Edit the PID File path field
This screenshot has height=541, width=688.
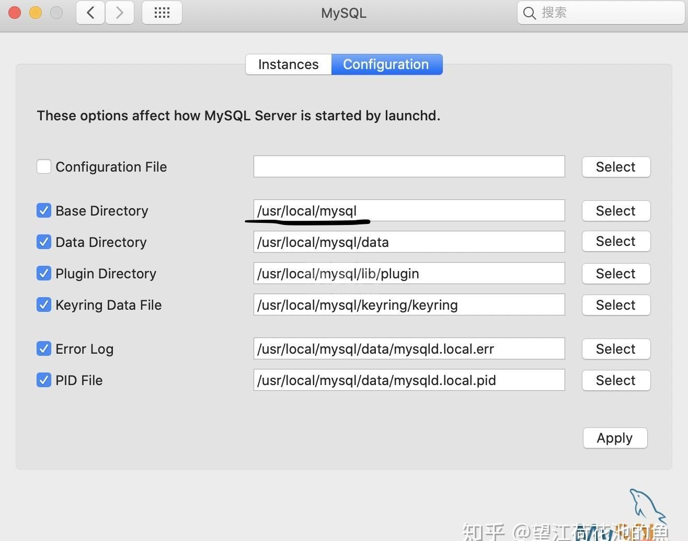(409, 380)
